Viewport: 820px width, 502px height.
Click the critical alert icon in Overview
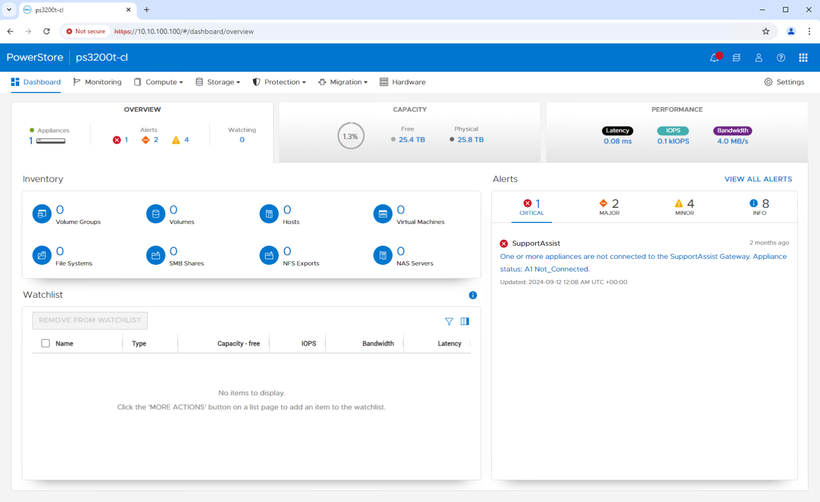point(117,140)
